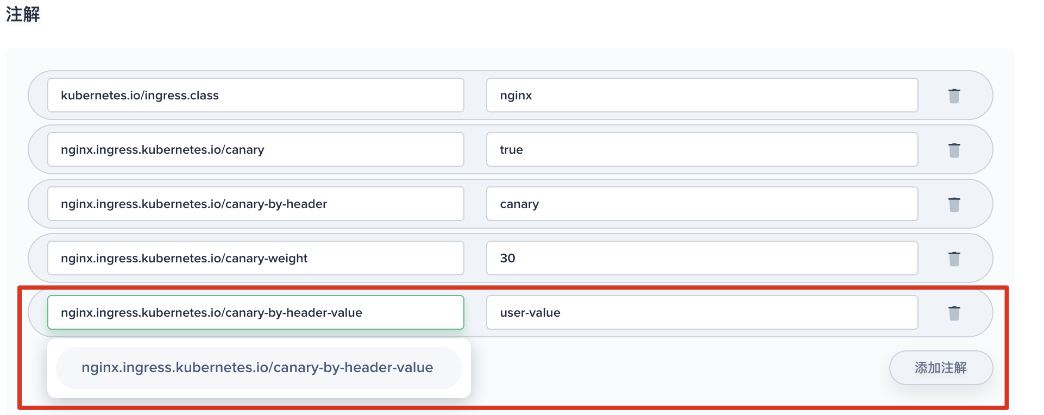
Task: Edit the weight value 30 field
Action: pyautogui.click(x=702, y=258)
